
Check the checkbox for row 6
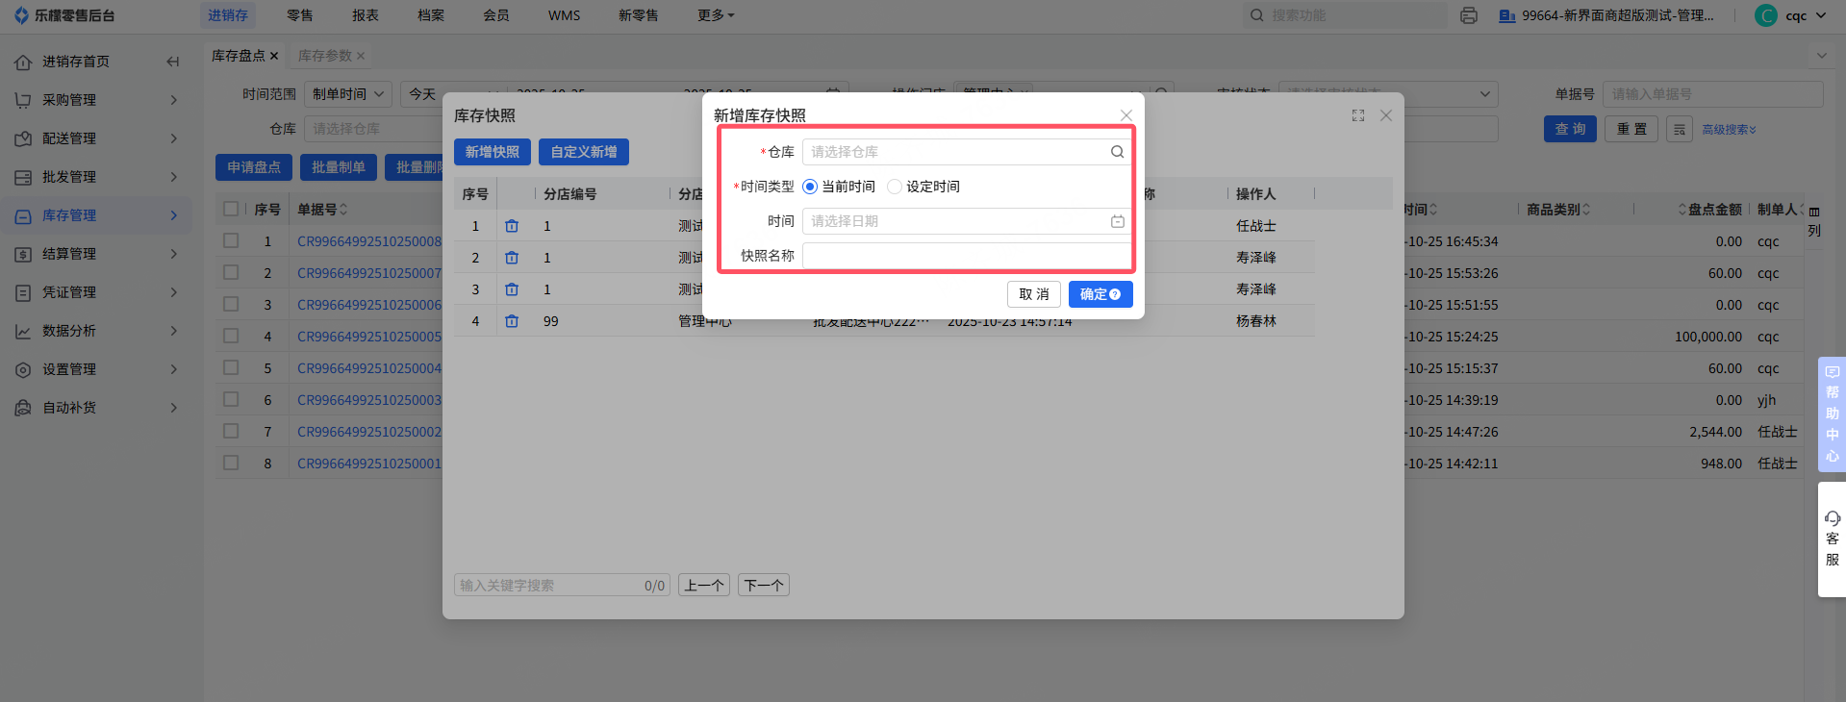click(231, 399)
